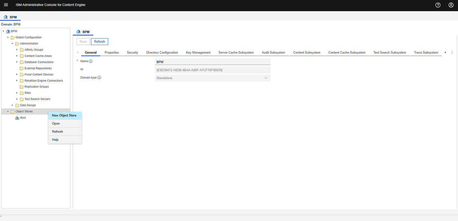Screen dimensions: 458x221
Task: Open the Trace Subsystem tab
Action: tap(426, 53)
